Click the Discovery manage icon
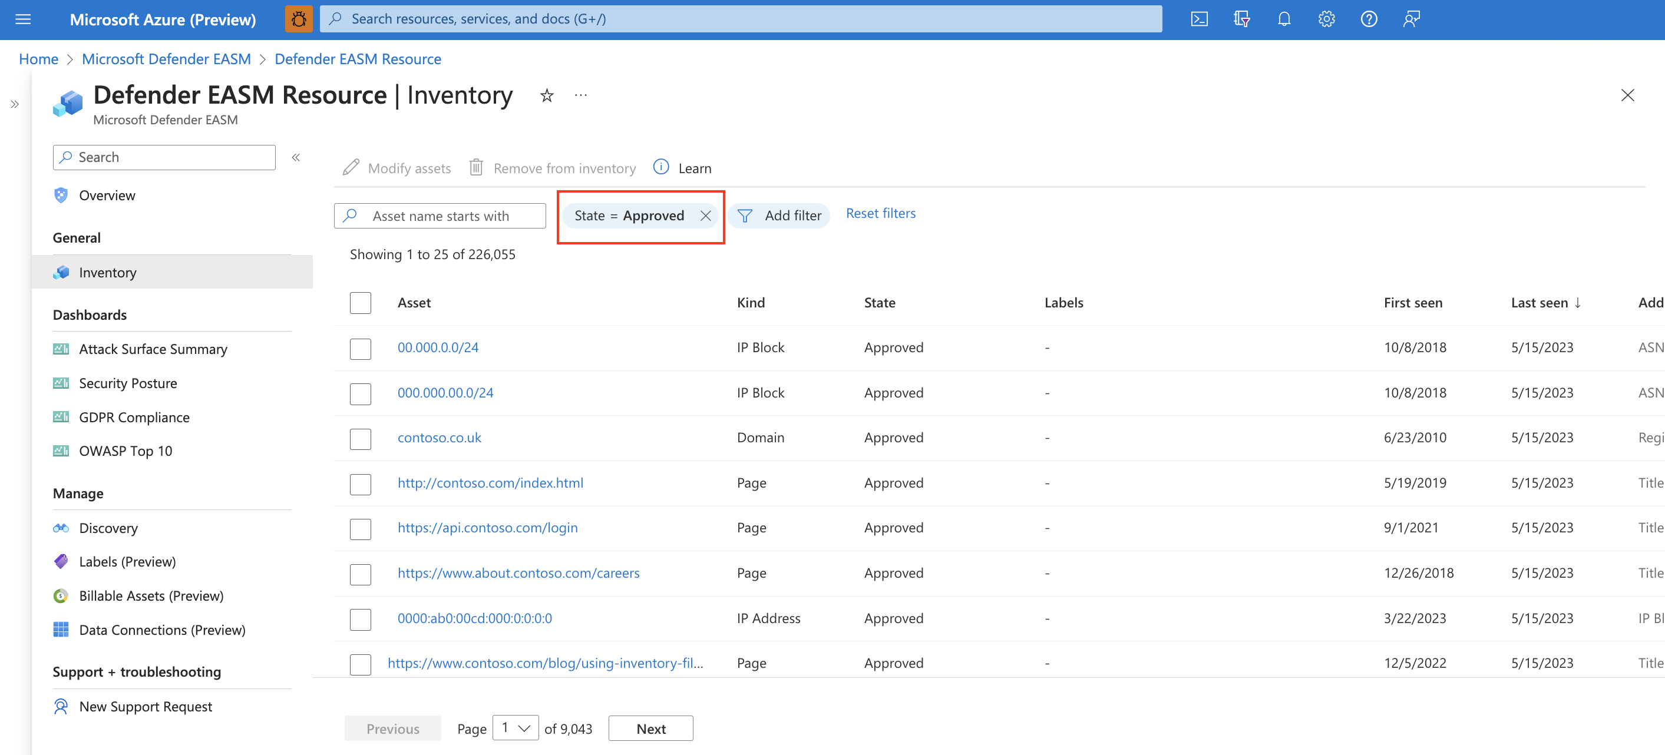Image resolution: width=1665 pixels, height=755 pixels. coord(60,526)
